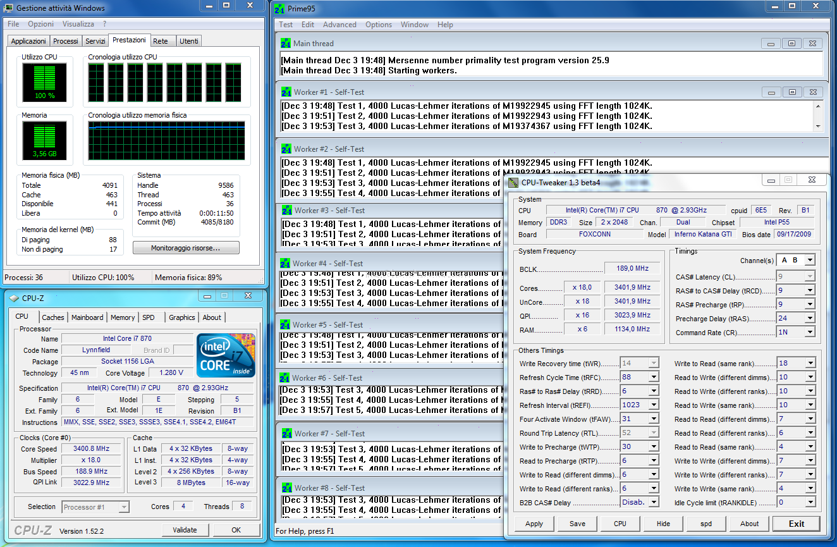The image size is (837, 547).
Task: Open the Options menu in Prime95
Action: [x=379, y=25]
